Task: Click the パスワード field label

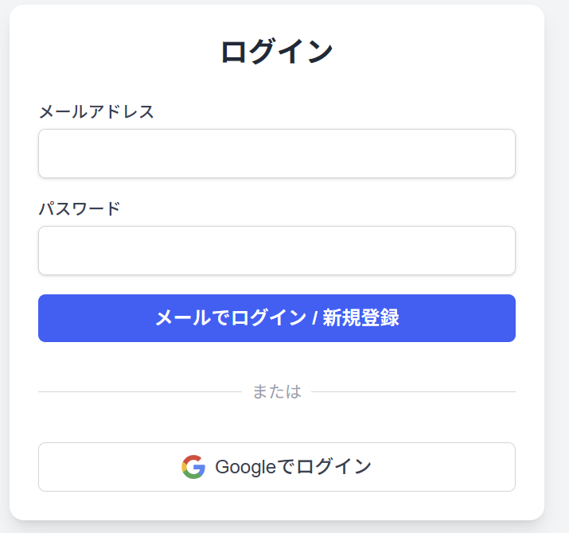Action: (x=80, y=208)
